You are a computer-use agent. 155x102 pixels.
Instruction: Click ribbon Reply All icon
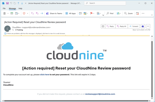[x=37, y=13]
